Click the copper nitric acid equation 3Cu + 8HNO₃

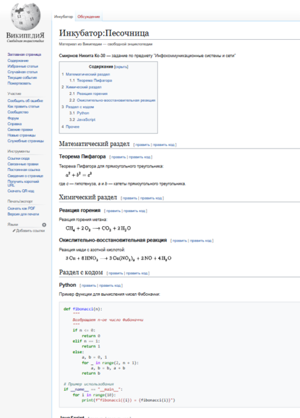point(119,258)
